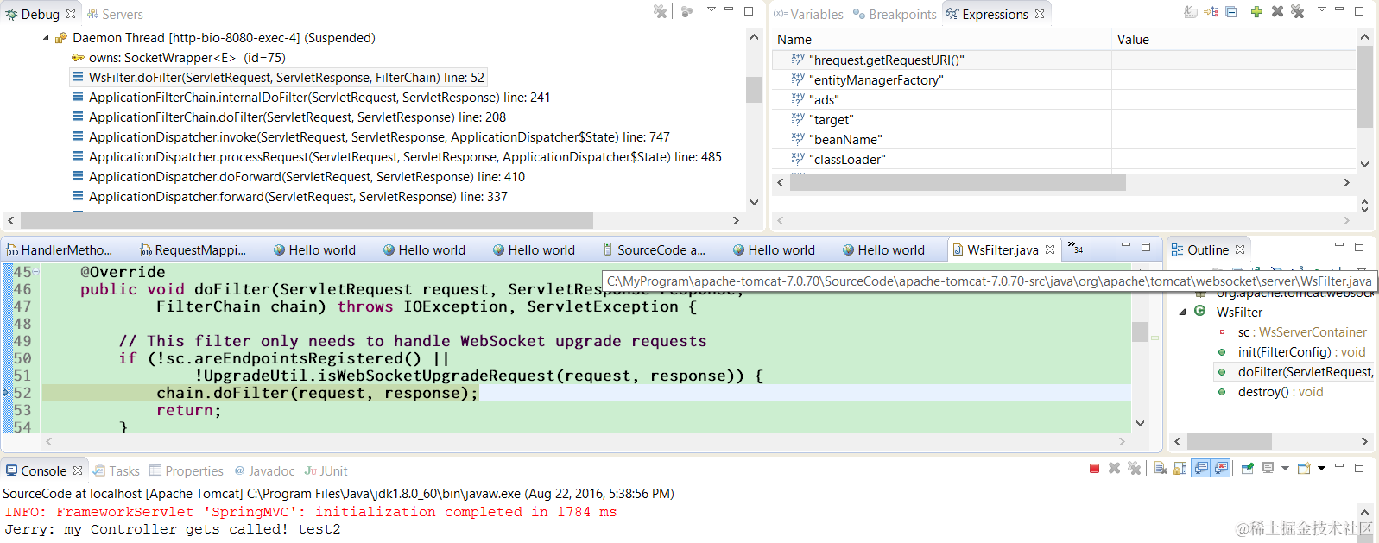The image size is (1379, 543).
Task: Select the "beanName" expression row
Action: [1063, 139]
